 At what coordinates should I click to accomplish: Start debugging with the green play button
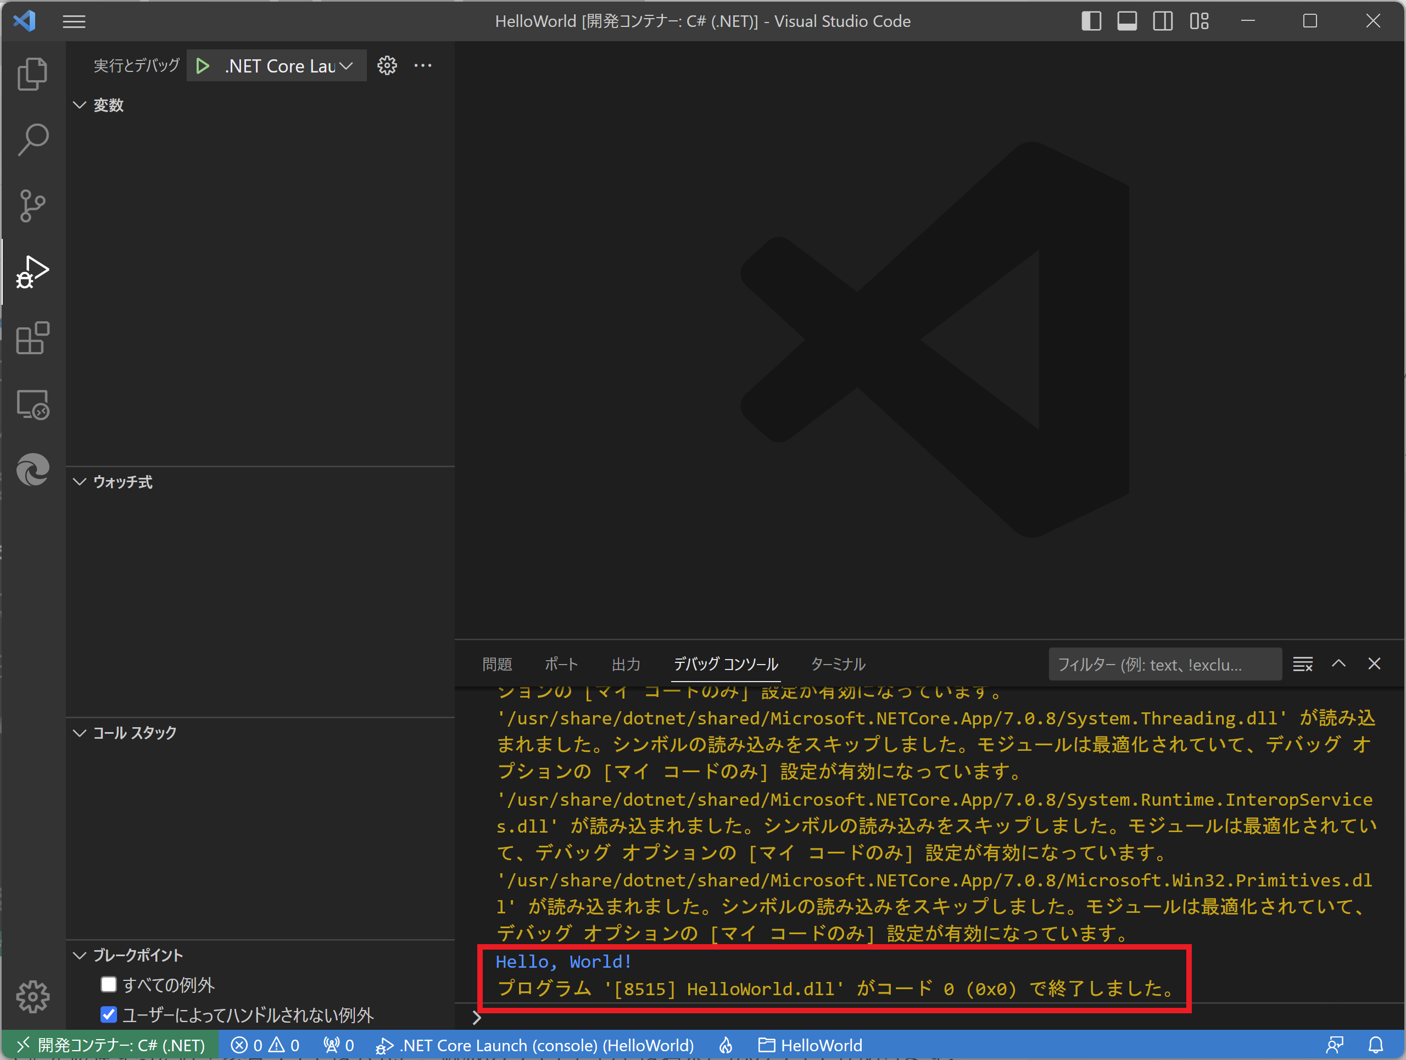tap(203, 65)
